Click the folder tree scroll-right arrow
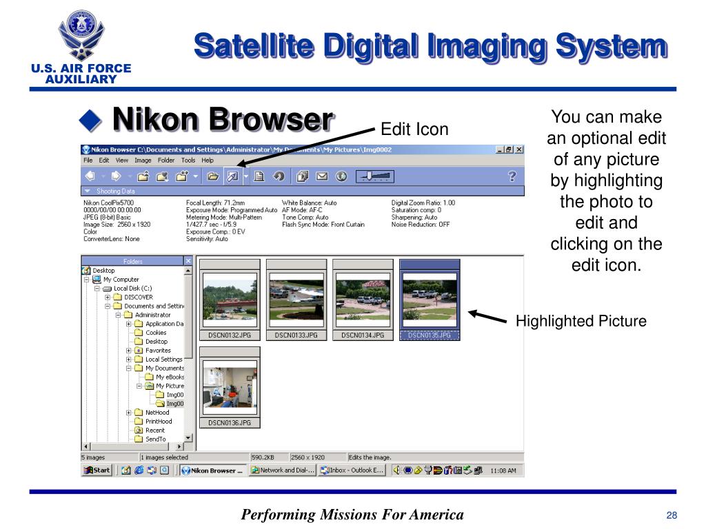Image resolution: width=706 pixels, height=529 pixels. click(180, 446)
